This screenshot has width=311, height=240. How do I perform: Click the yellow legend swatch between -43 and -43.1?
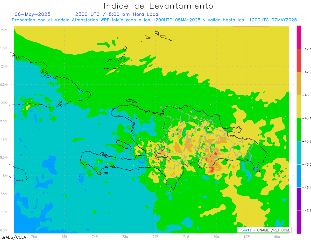(299, 106)
